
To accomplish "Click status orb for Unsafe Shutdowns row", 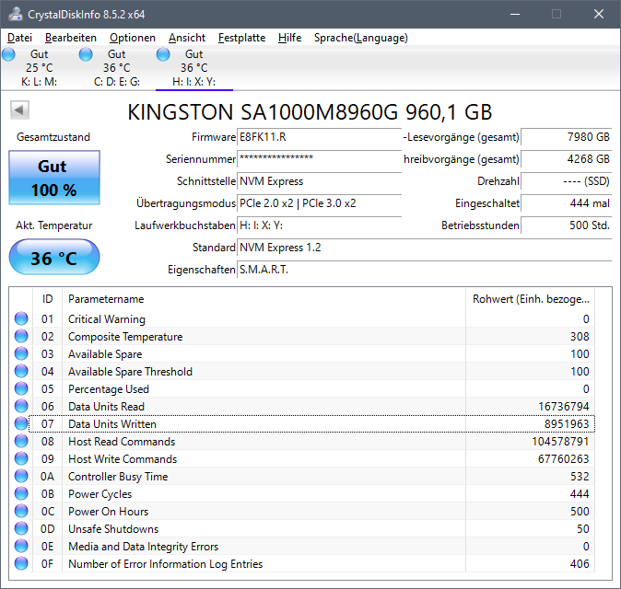I will [x=21, y=528].
